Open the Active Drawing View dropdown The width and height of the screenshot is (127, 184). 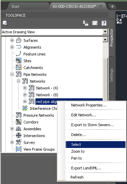click(x=105, y=32)
